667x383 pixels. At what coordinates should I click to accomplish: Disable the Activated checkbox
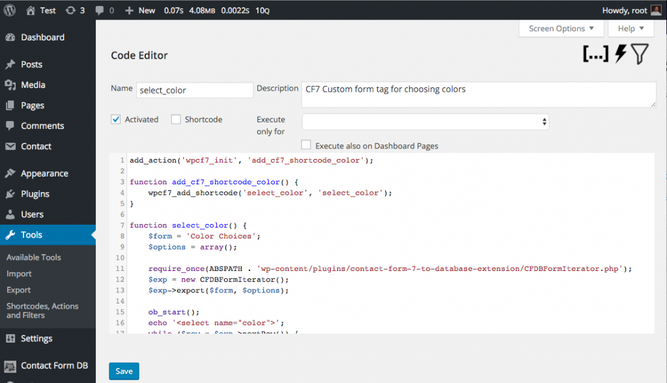[115, 119]
